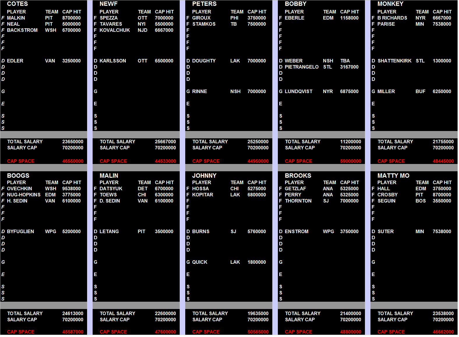Viewport: 459px width, 337px height.
Task: Click the MATTY MO team name header
Action: tap(393, 175)
